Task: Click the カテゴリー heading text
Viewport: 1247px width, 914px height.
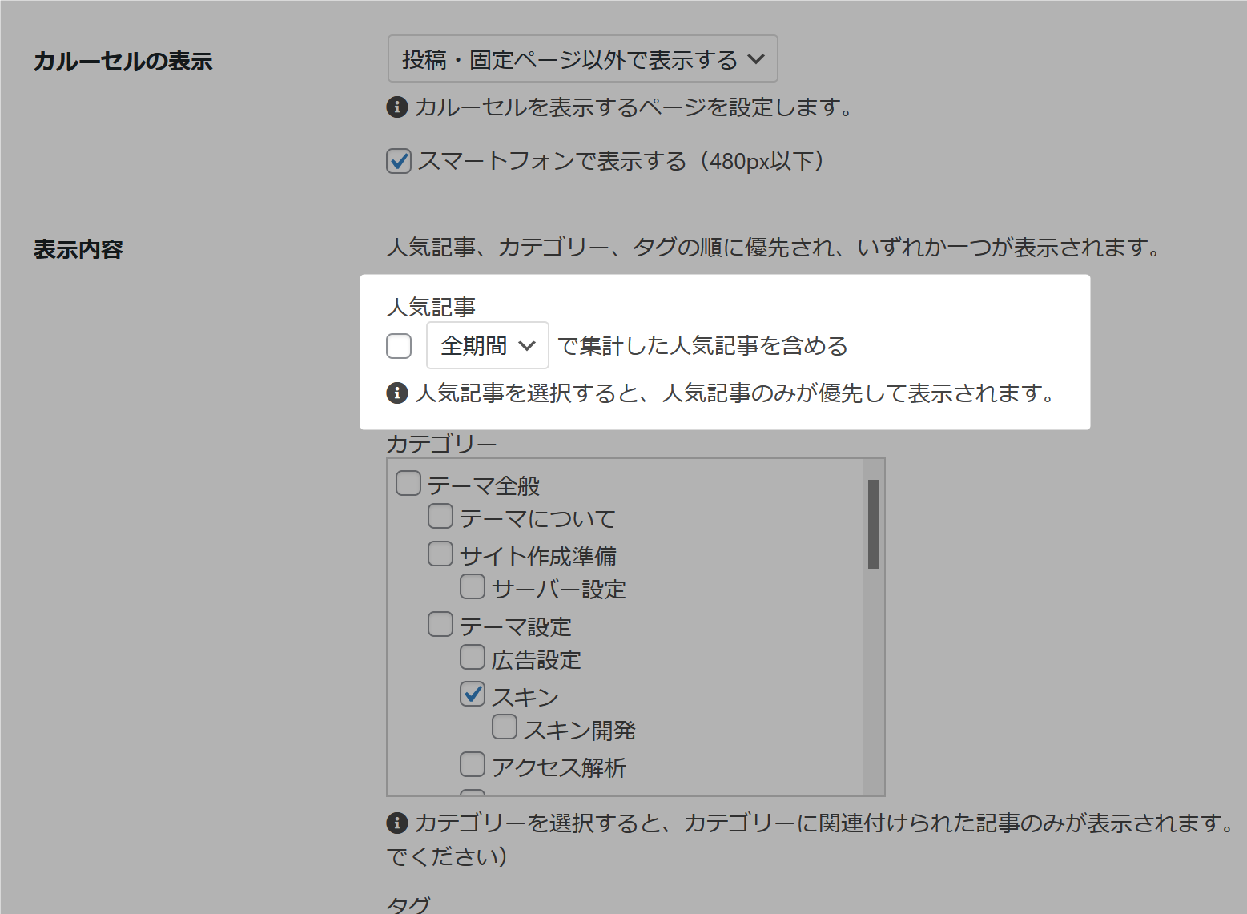Action: 441,444
